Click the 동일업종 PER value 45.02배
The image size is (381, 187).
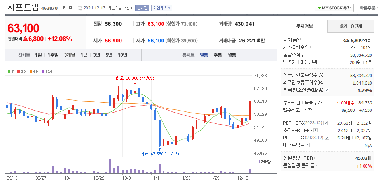[x=364, y=158]
